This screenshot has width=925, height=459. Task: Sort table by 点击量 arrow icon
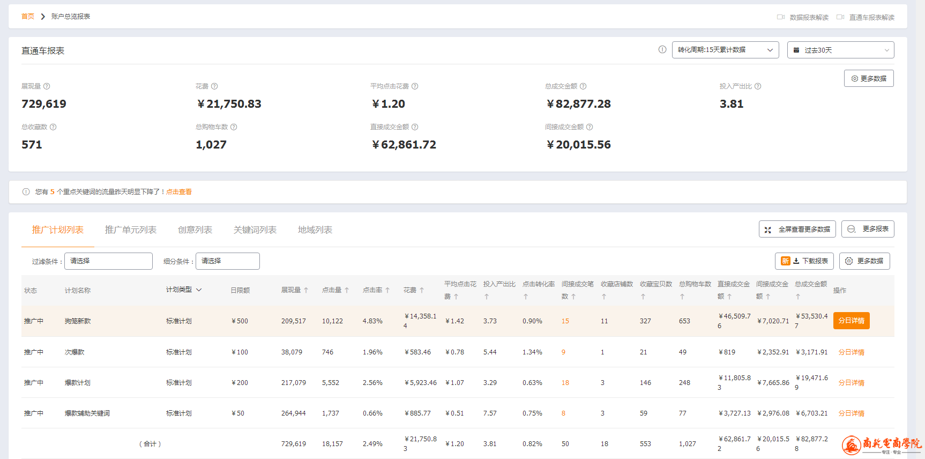pos(347,291)
